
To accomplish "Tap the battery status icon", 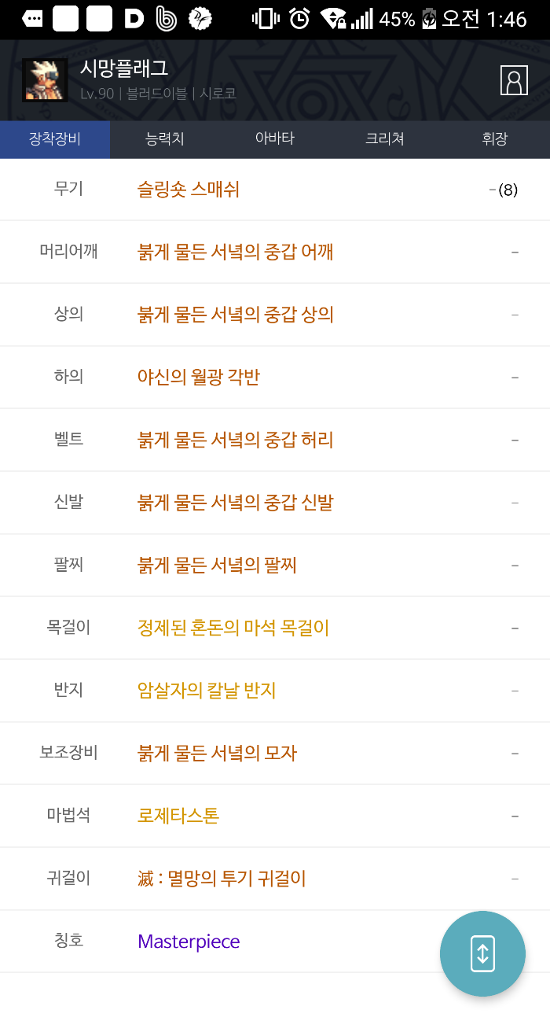I will [x=429, y=19].
